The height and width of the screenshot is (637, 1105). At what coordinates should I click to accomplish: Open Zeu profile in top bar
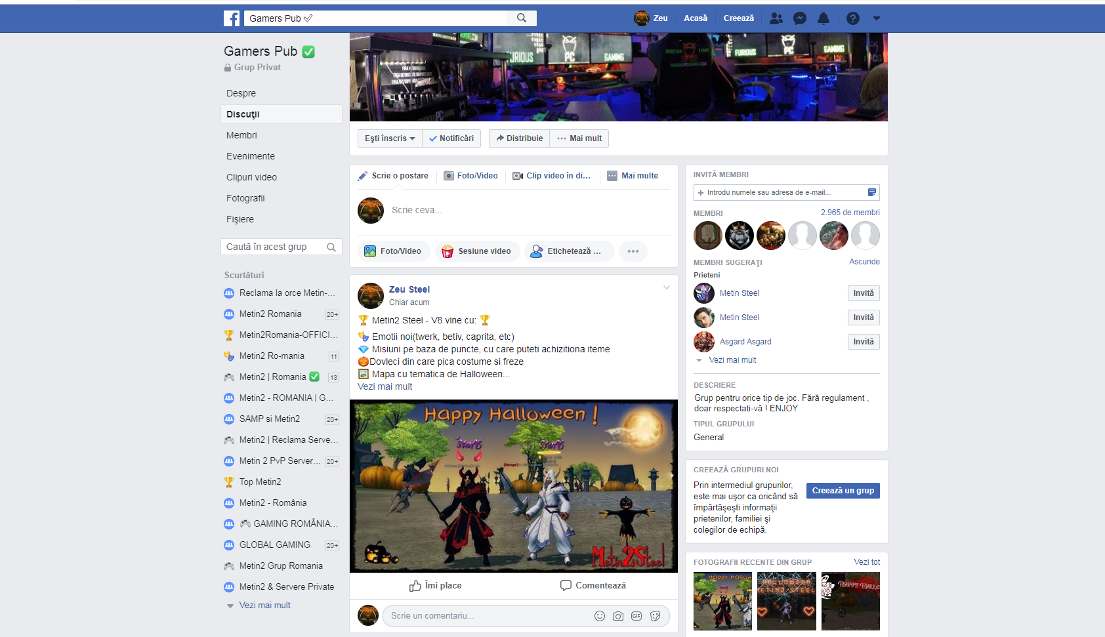pos(651,18)
